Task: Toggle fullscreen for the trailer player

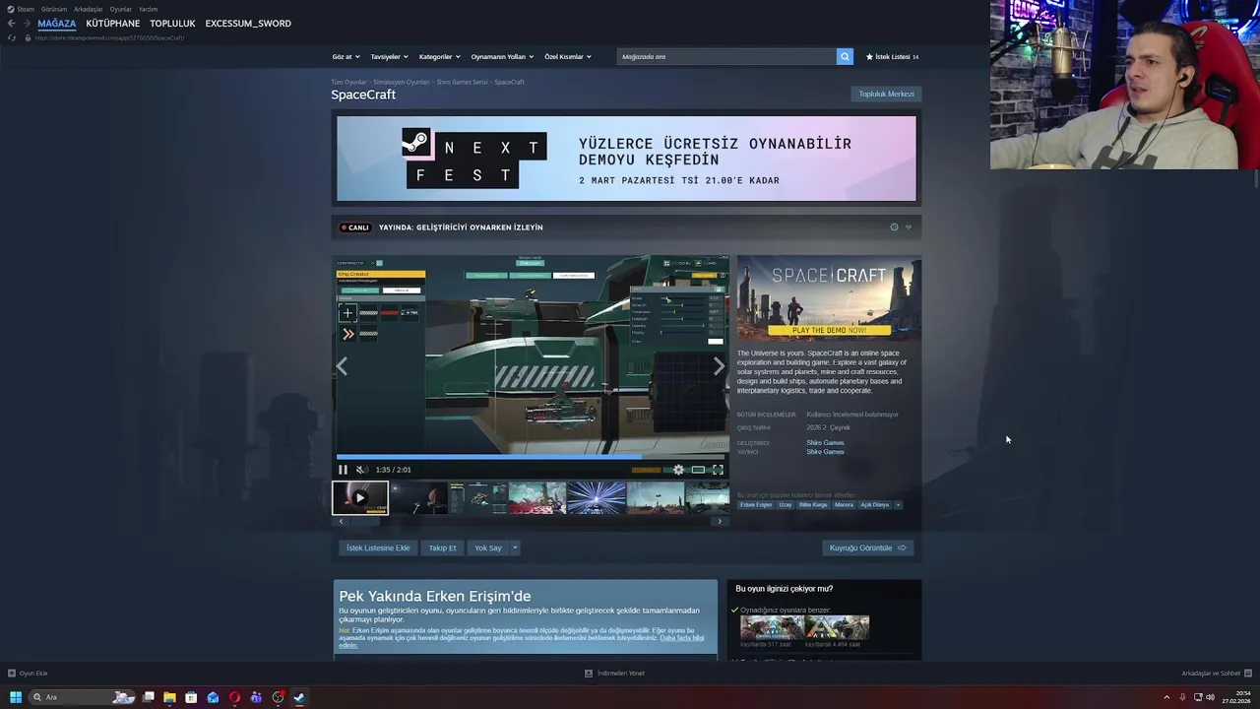Action: (718, 470)
